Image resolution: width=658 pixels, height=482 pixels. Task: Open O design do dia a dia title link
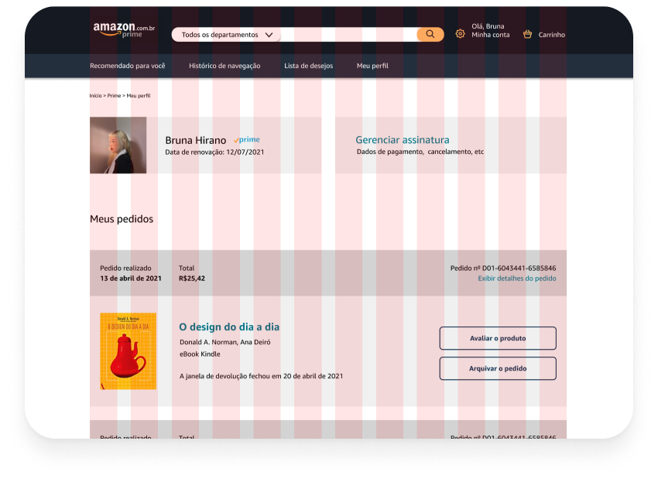229,326
